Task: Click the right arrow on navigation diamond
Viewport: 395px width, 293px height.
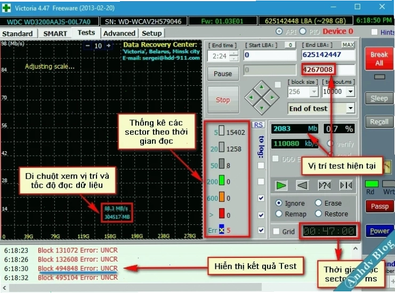Action: (272, 97)
